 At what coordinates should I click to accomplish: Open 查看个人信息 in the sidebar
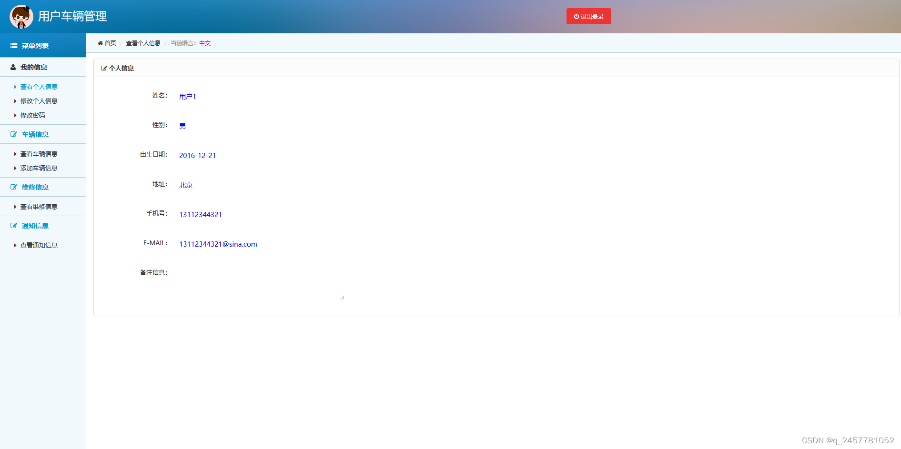point(39,87)
